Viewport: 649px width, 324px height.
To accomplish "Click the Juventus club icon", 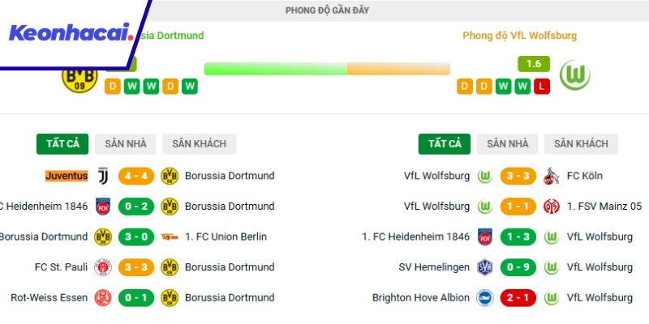I will coord(103,176).
